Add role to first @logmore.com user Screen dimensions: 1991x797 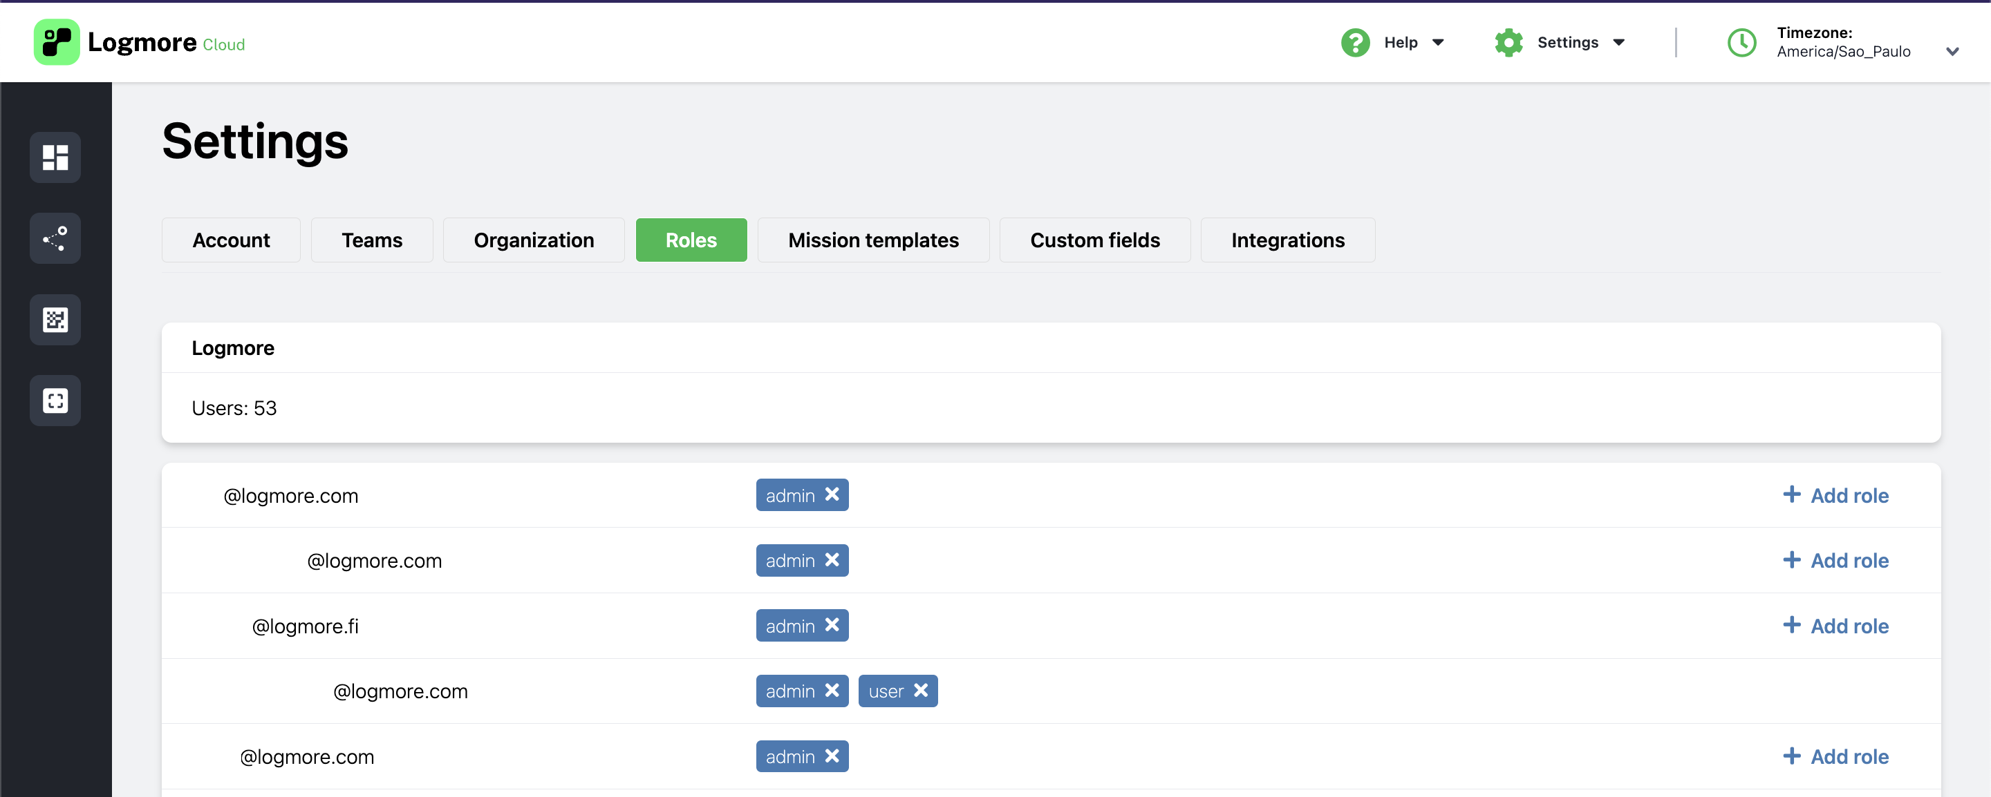coord(1835,495)
